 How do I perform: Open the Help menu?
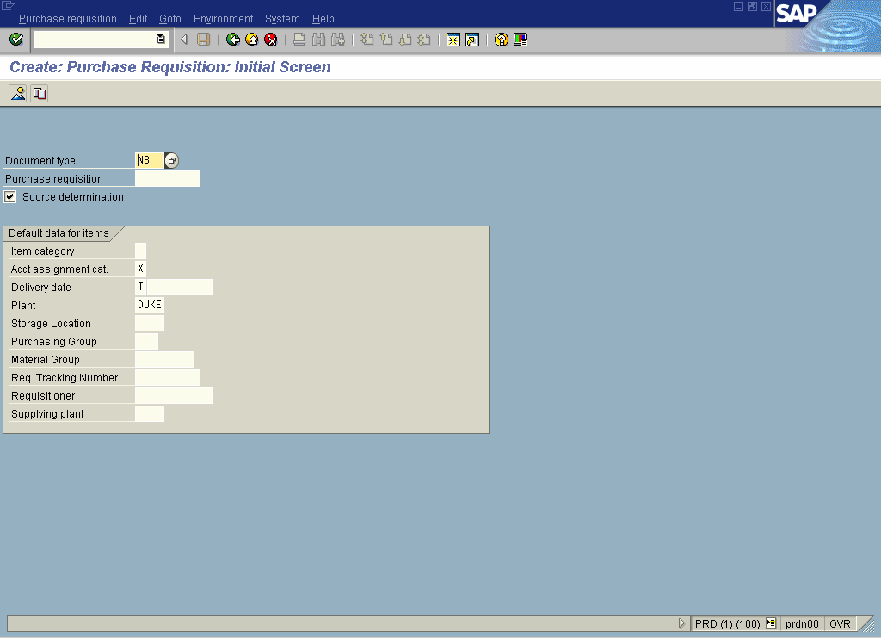tap(323, 19)
